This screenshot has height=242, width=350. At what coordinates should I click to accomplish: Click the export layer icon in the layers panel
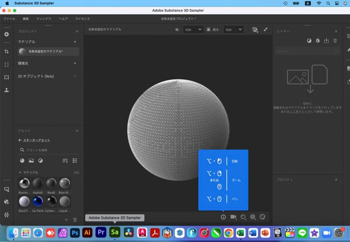coord(327,41)
